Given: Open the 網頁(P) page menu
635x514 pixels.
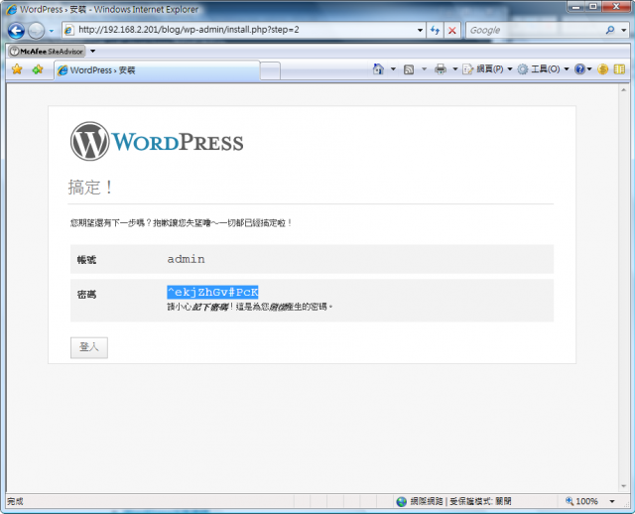Looking at the screenshot, I should [487, 69].
